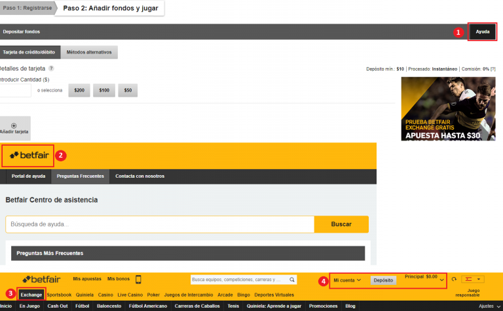Open Promociones in navigation bar
Screen dimensions: 503x311
pyautogui.click(x=324, y=306)
